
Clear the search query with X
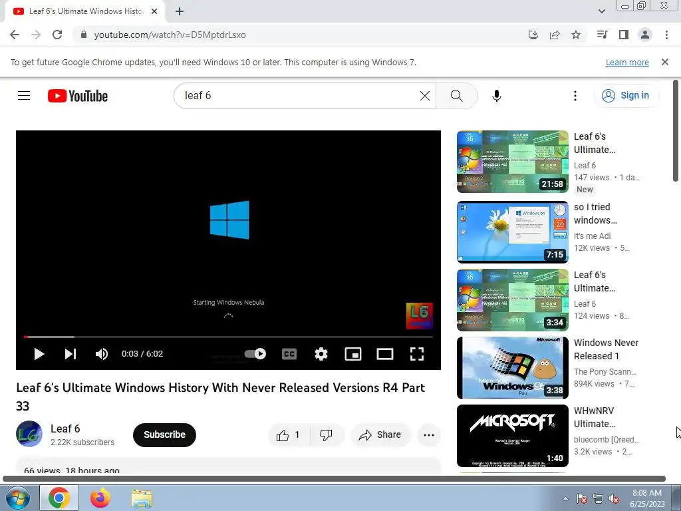pos(425,96)
